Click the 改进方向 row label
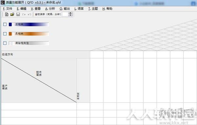Viewport: 197px width, 125px height. coord(8,54)
